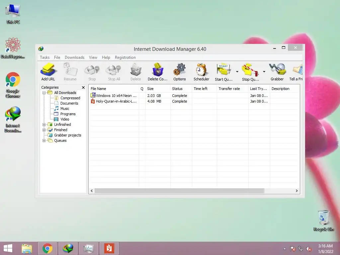The width and height of the screenshot is (340, 255).
Task: Click the Start Queue toolbar icon
Action: pyautogui.click(x=223, y=72)
